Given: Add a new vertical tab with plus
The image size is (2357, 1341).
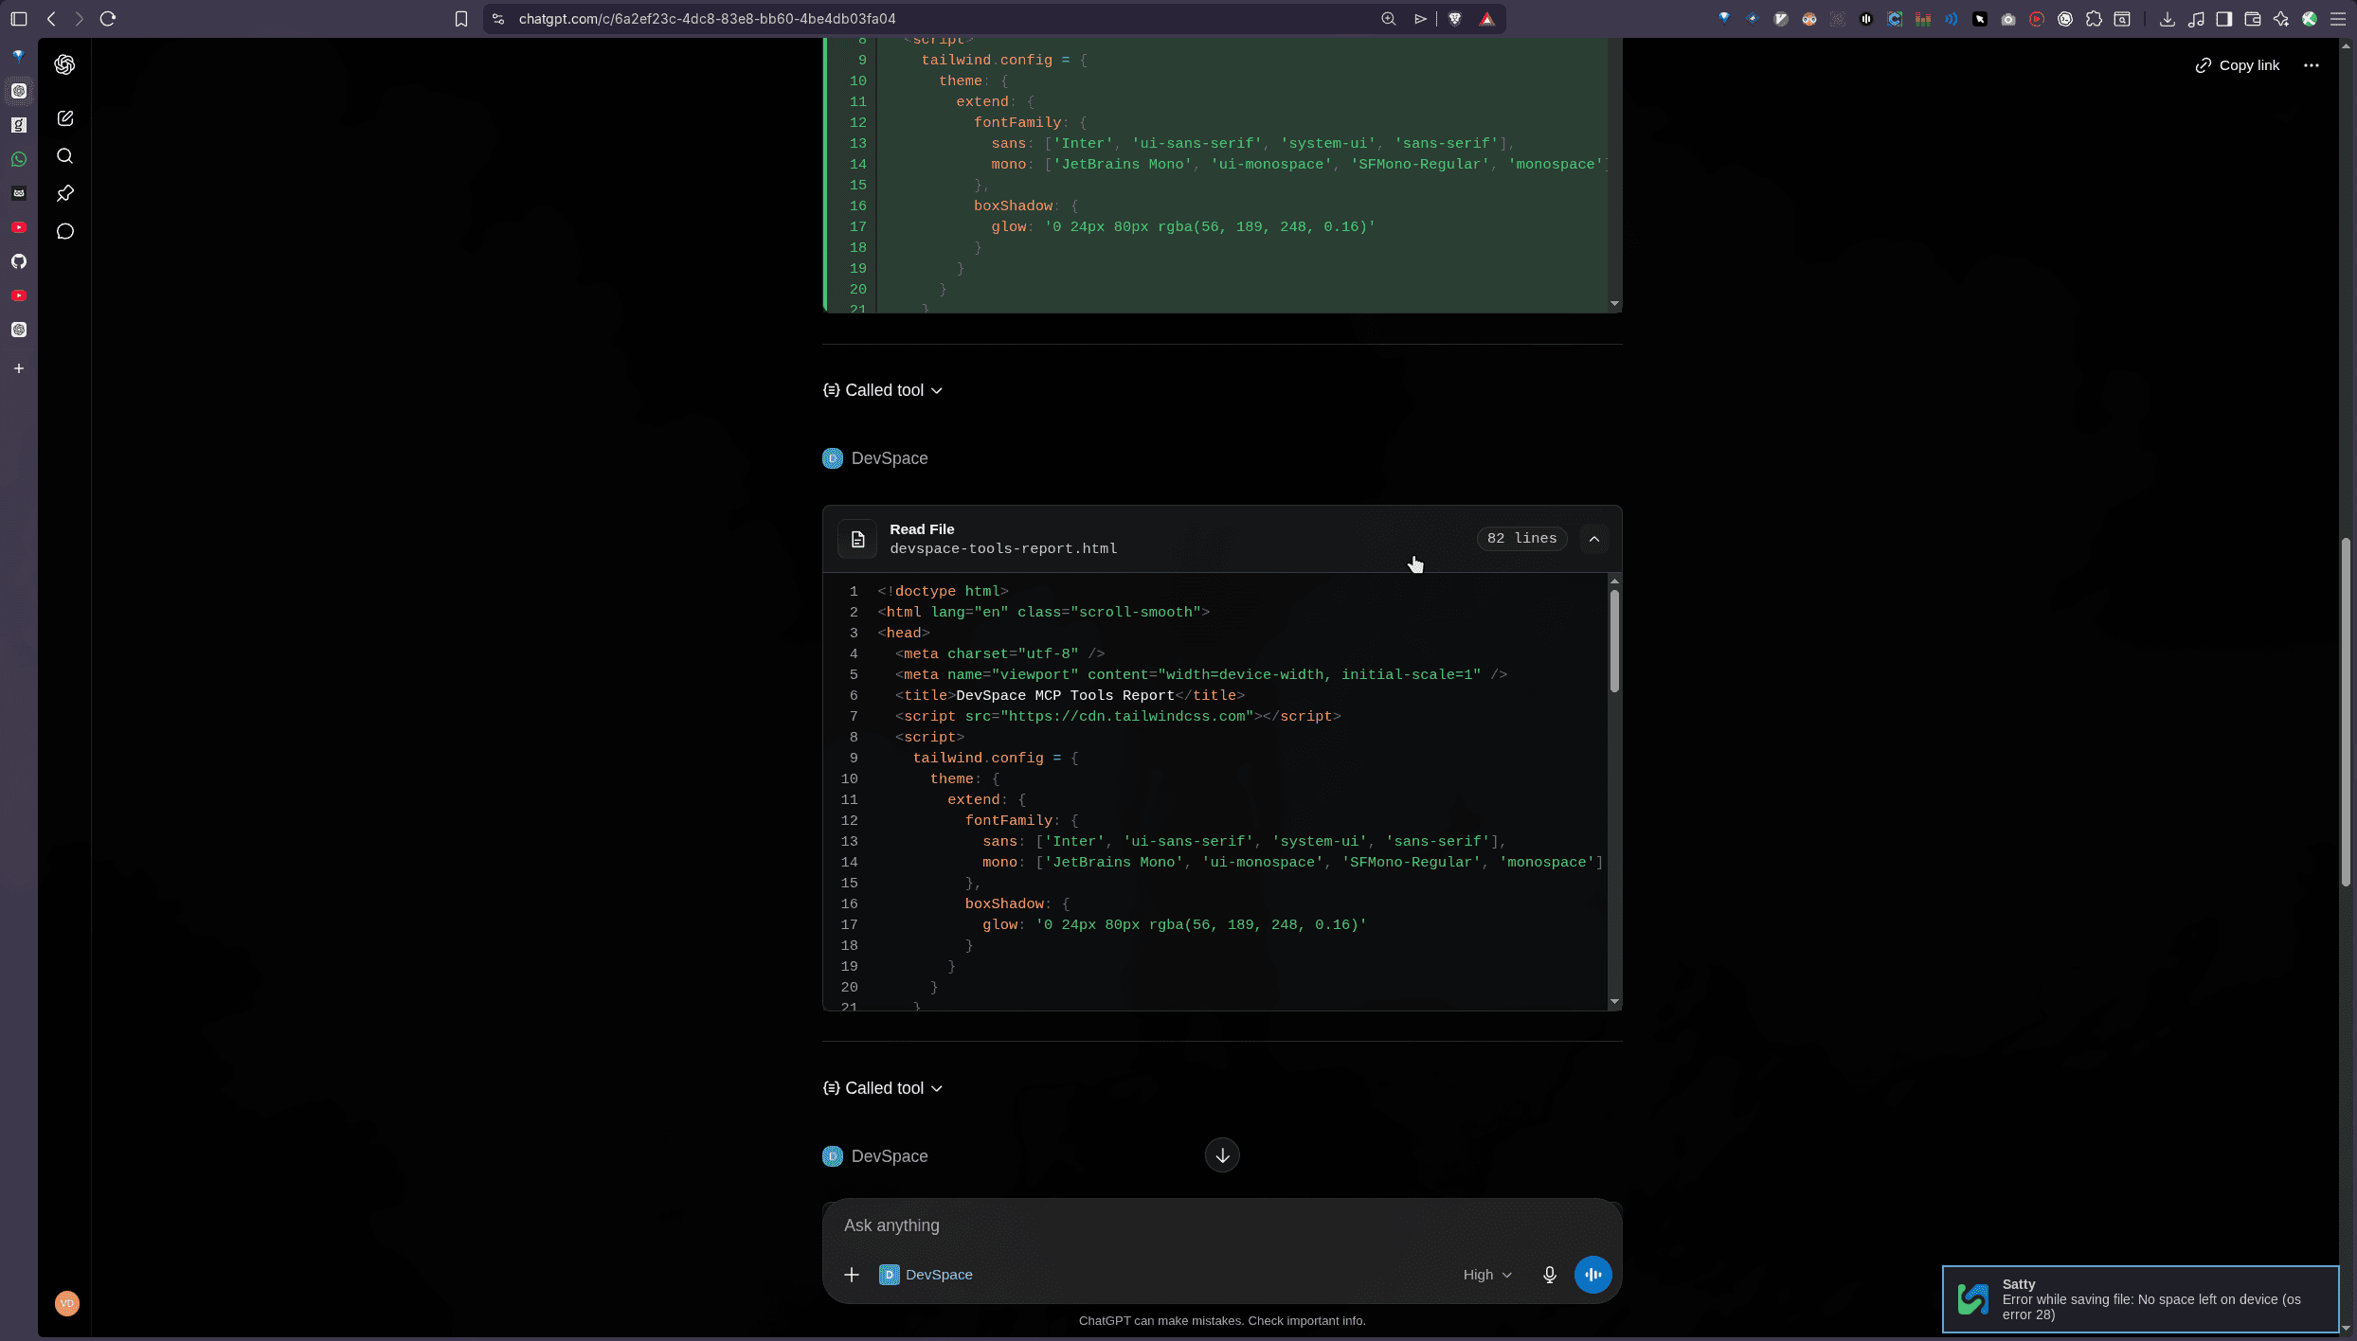Looking at the screenshot, I should click(19, 368).
